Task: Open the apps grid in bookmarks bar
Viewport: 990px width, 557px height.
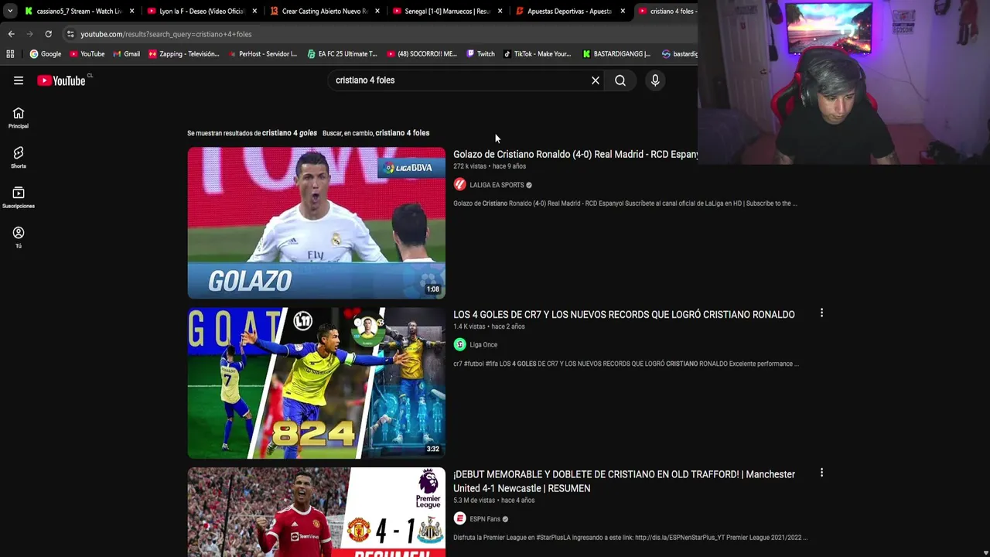Action: click(10, 54)
